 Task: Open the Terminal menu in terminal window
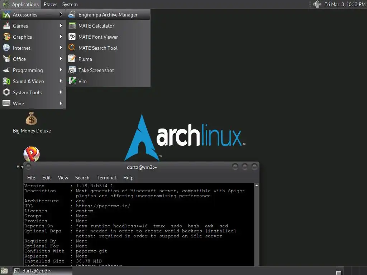pos(106,178)
